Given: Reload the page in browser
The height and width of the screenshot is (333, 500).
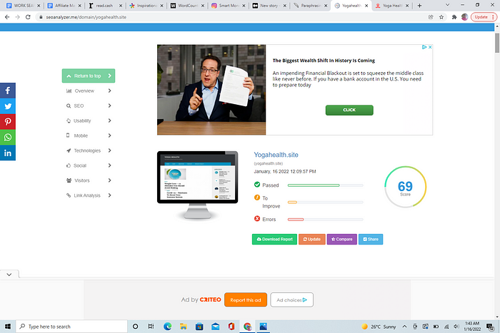Looking at the screenshot, I should [28, 17].
